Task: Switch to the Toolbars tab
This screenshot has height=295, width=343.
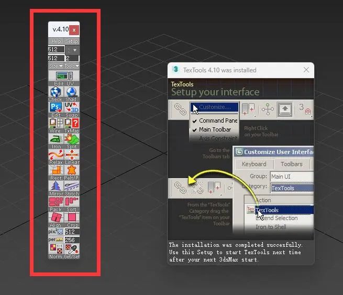Action: [291, 164]
